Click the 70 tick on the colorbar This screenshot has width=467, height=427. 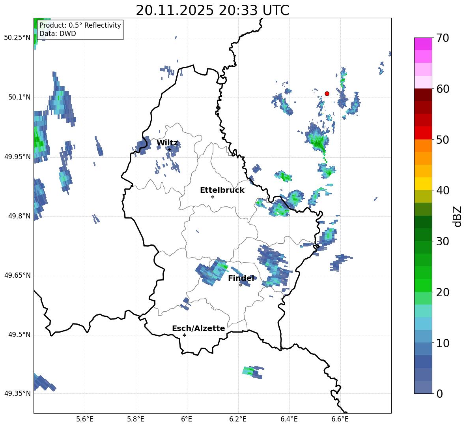click(x=443, y=38)
